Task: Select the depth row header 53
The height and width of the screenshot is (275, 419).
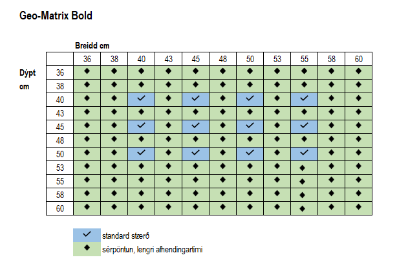Action: 60,167
